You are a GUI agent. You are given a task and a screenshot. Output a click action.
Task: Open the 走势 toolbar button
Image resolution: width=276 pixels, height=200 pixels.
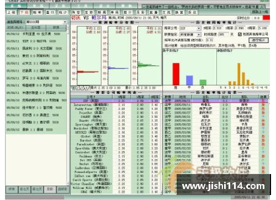tap(89, 12)
